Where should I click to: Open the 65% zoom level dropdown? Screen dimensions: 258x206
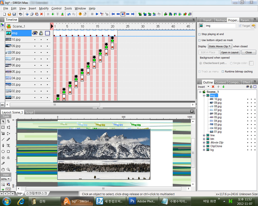[x=6, y=179]
